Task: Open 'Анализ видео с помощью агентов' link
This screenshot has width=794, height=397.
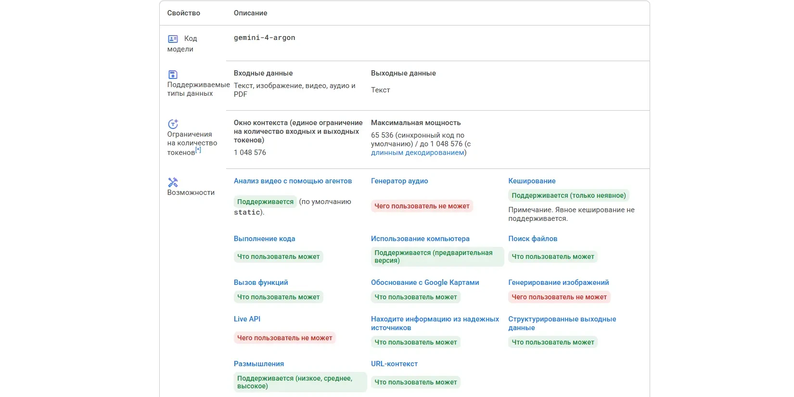Action: click(293, 181)
